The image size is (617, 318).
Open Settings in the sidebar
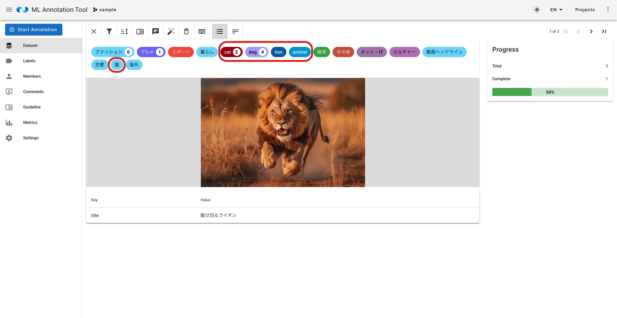41,138
